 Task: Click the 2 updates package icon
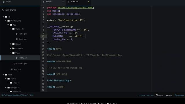(x=175, y=95)
